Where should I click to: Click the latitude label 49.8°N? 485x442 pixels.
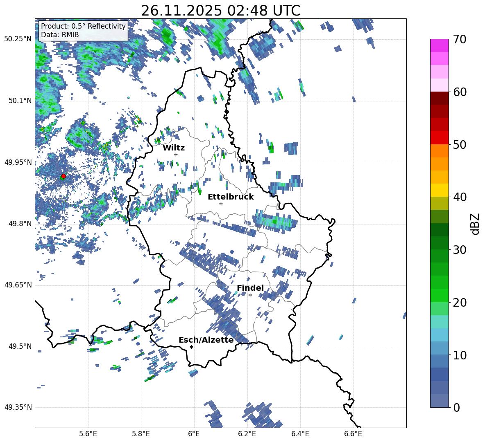(20, 224)
